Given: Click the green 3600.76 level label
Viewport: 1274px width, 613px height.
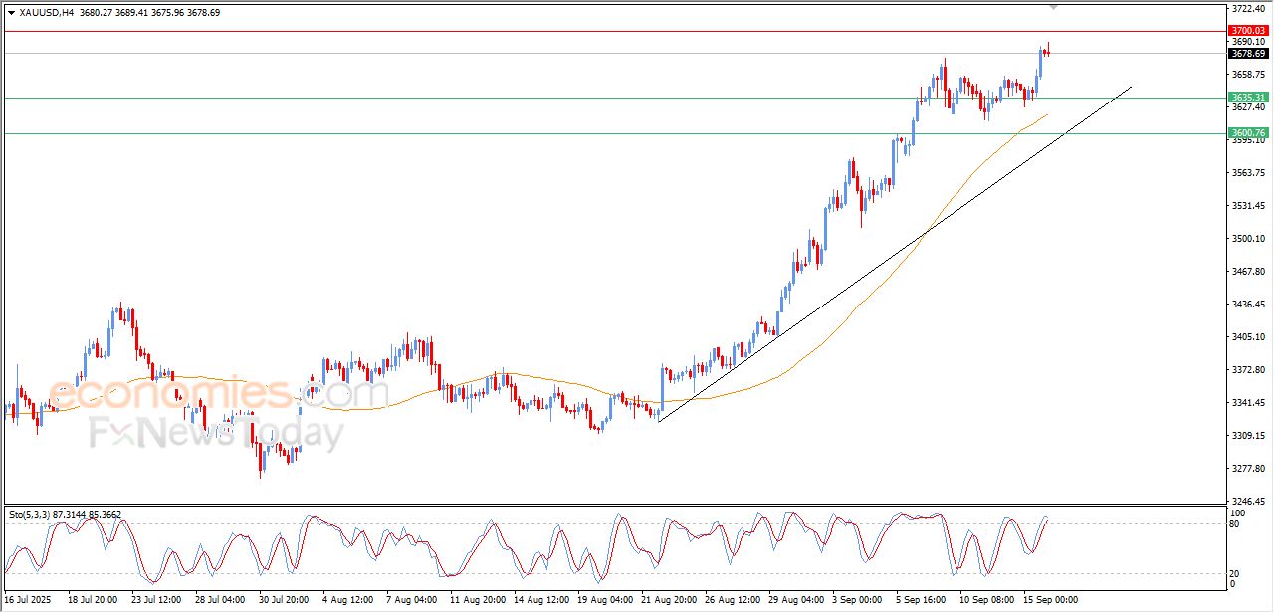Looking at the screenshot, I should [x=1247, y=133].
